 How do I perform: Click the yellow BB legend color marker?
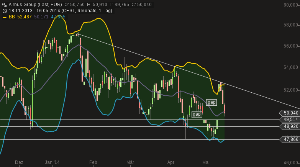click(x=4, y=17)
